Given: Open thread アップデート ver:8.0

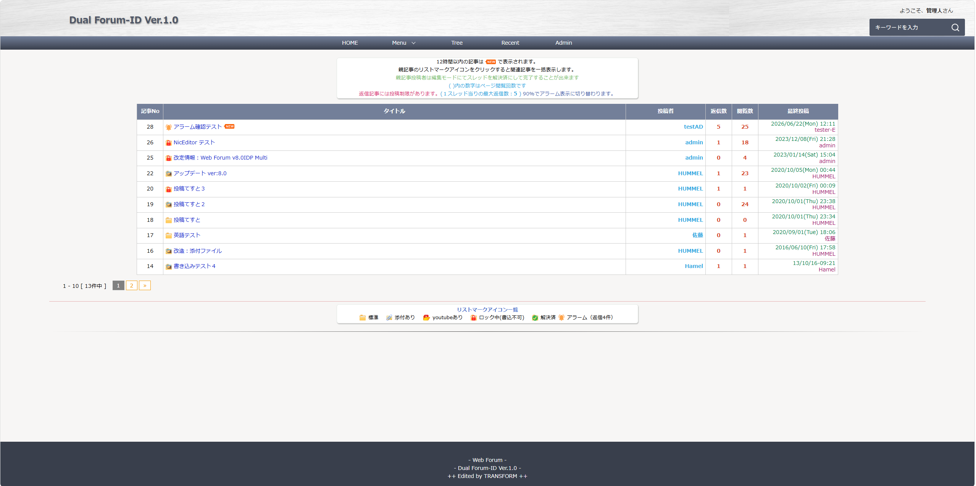Looking at the screenshot, I should pyautogui.click(x=200, y=173).
